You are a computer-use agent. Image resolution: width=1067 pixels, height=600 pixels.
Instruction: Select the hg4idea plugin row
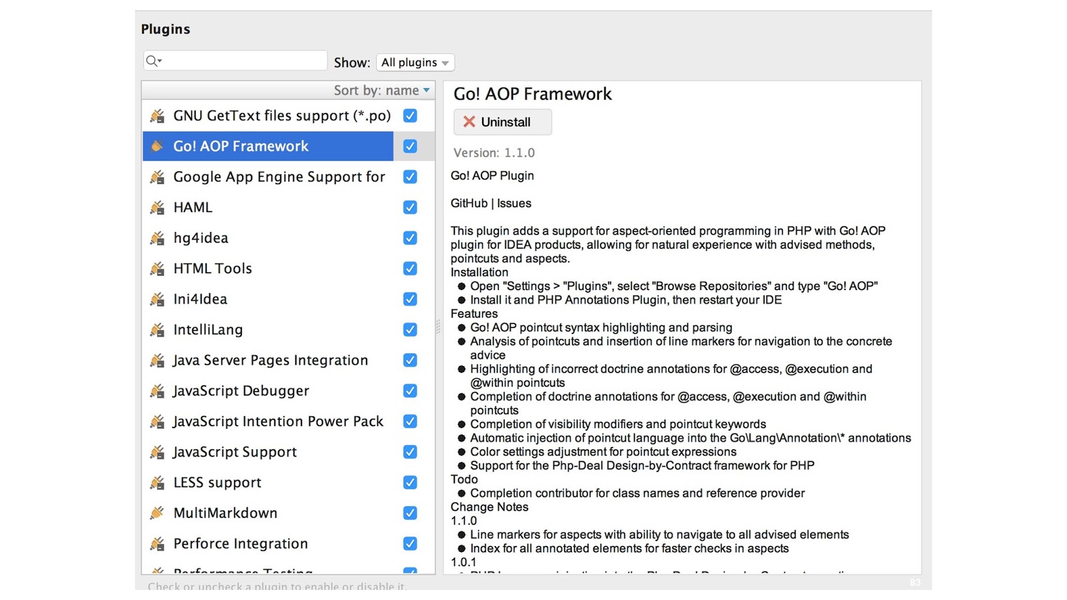(288, 238)
